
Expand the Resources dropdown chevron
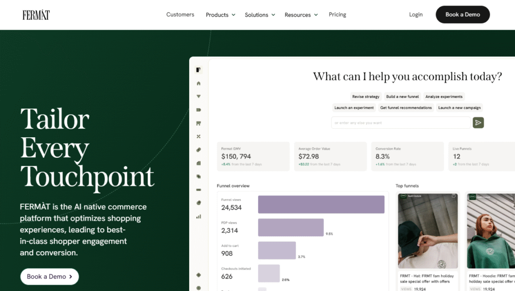point(316,15)
